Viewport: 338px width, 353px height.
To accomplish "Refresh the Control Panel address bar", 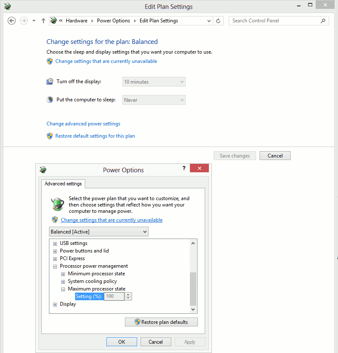I will [x=218, y=21].
